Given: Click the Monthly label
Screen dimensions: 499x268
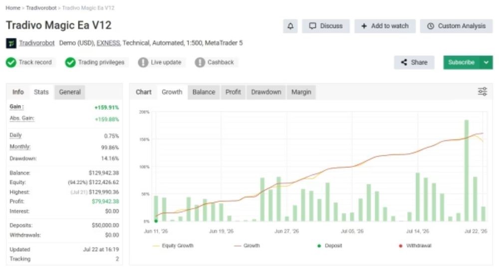Looking at the screenshot, I should pos(20,146).
